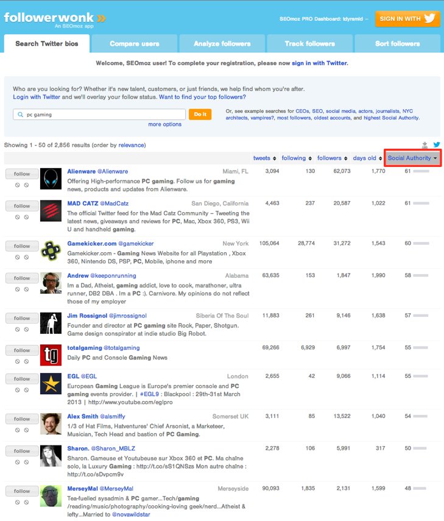Open Jim Rossignol's avatar image
This screenshot has width=444, height=521.
pos(51,323)
